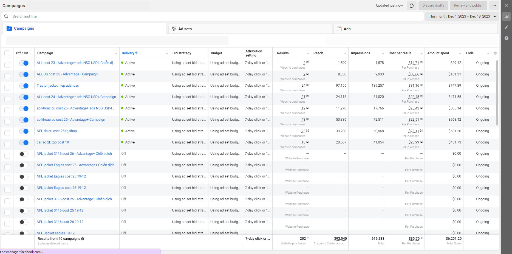
Task: Click the footnote icon beside total 202 results
Action: coord(308,238)
